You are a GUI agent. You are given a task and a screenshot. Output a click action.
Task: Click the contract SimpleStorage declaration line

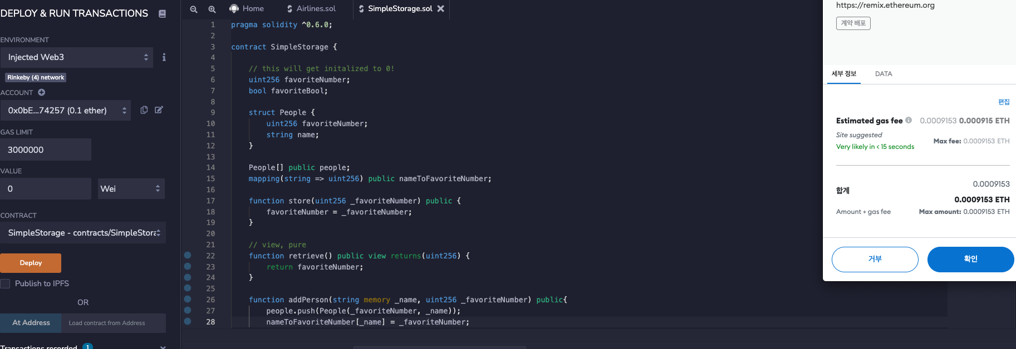[284, 47]
